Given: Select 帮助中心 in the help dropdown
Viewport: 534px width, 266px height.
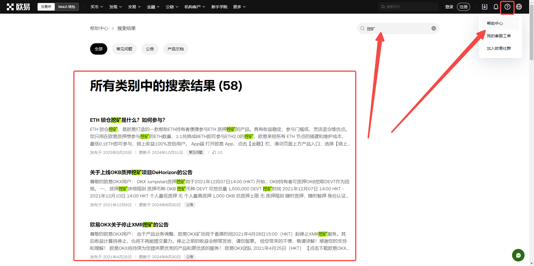Looking at the screenshot, I should pyautogui.click(x=501, y=23).
